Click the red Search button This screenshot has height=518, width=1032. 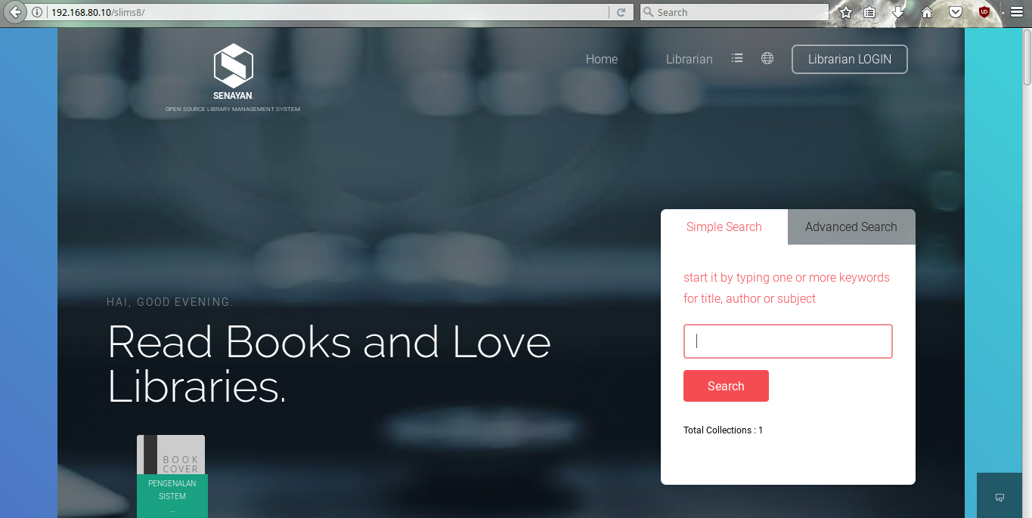tap(726, 386)
